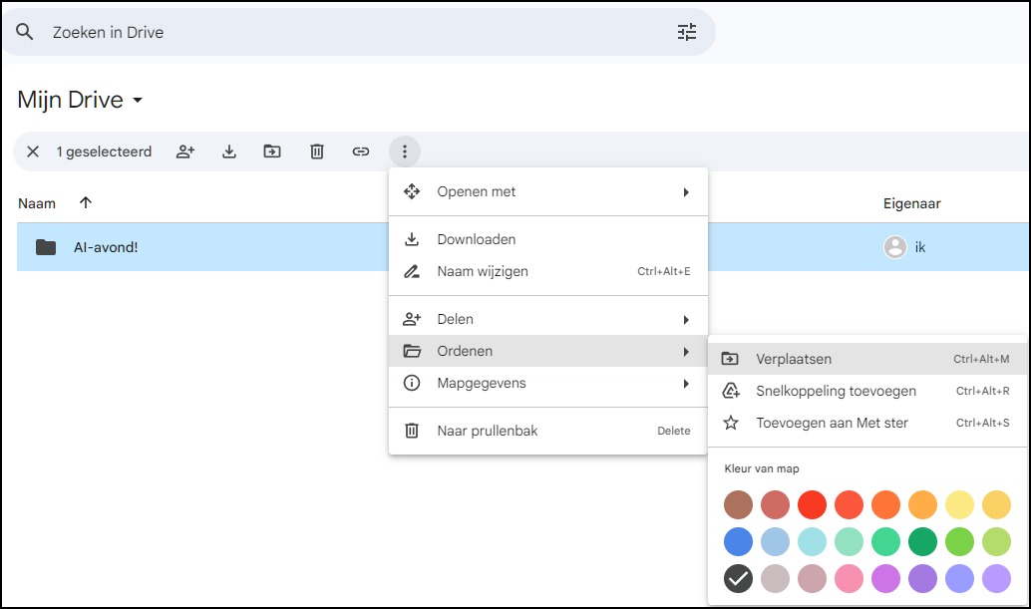This screenshot has height=609, width=1031.
Task: Pick the bright red folder color swatch
Action: (x=812, y=504)
